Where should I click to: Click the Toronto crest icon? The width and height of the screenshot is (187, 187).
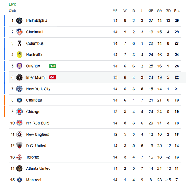[19, 157]
